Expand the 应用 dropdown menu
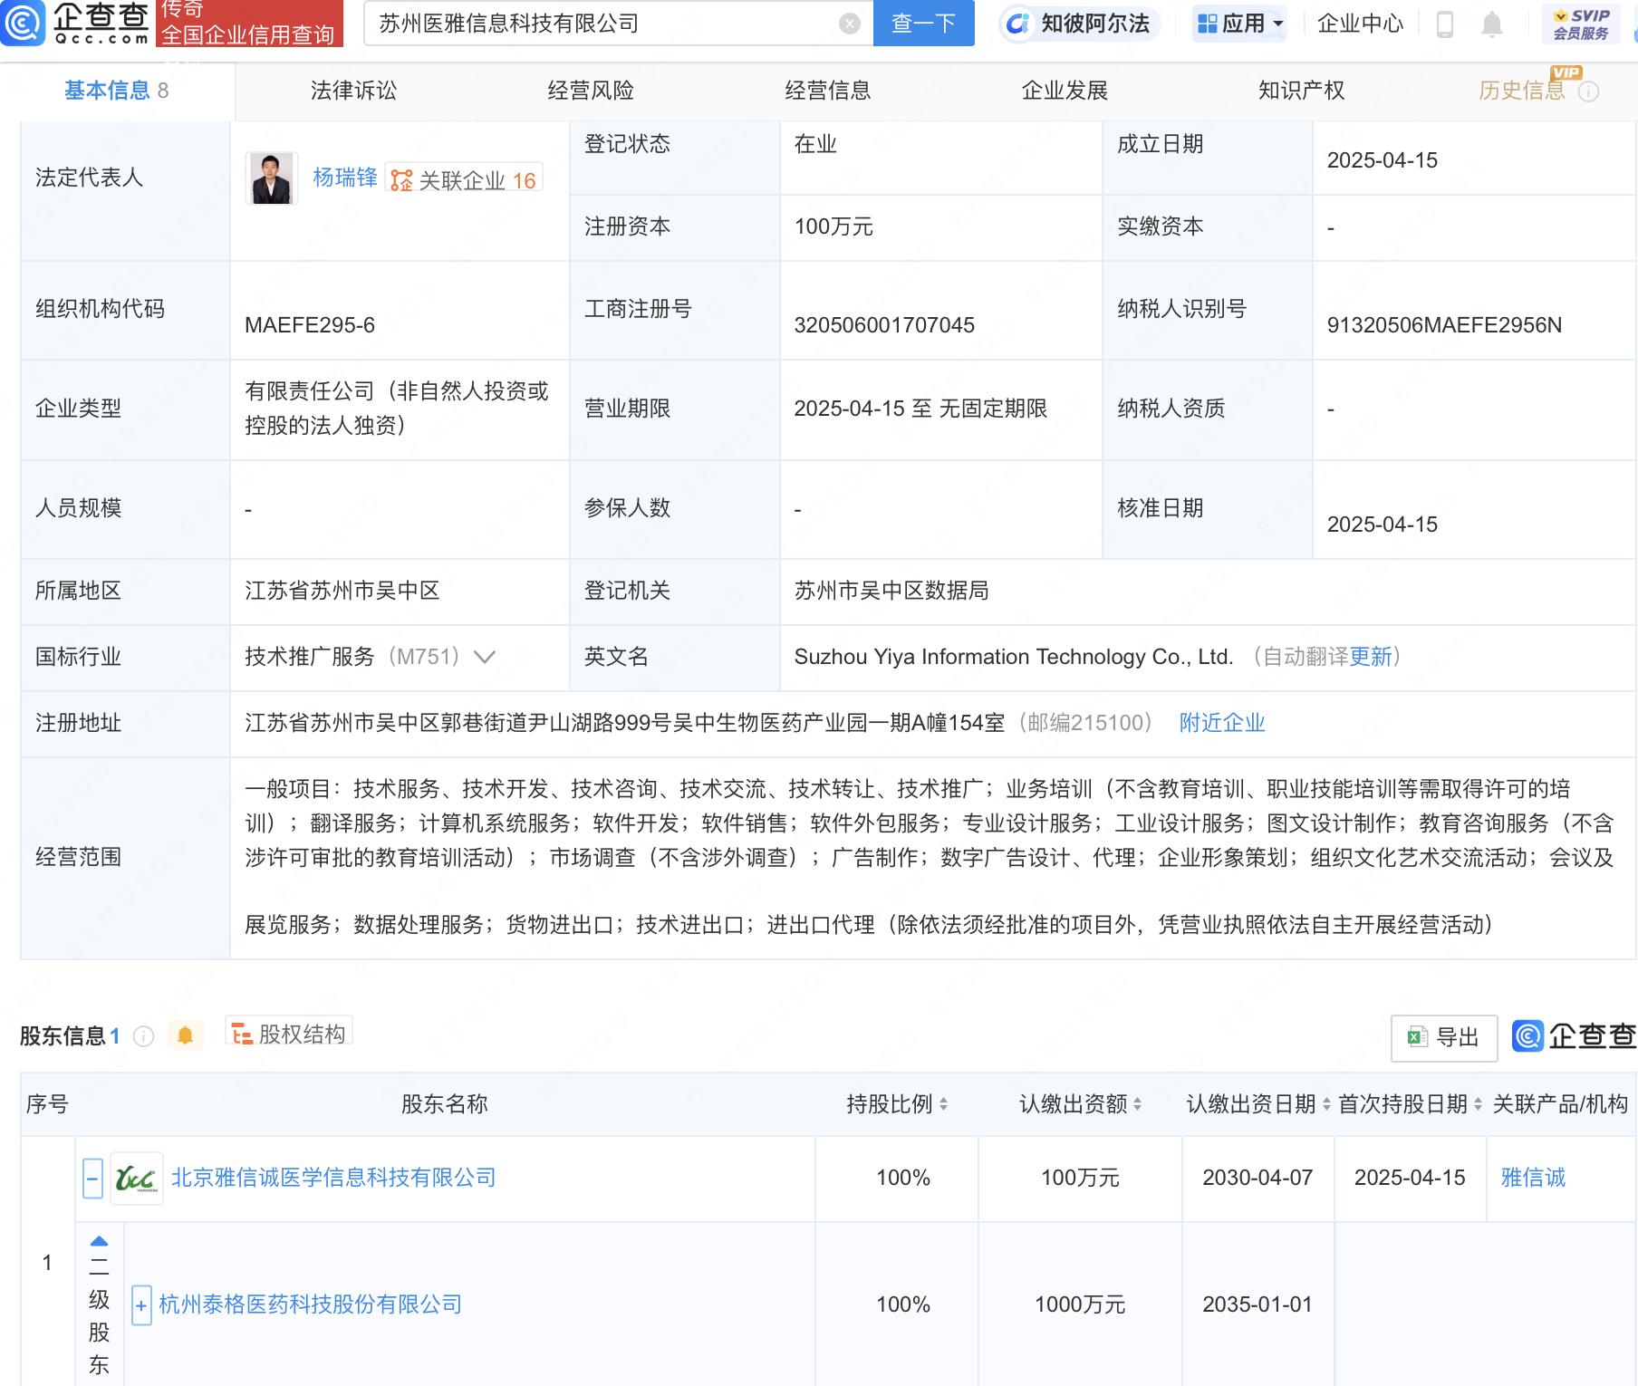Screen dimensions: 1638x1386 [1240, 24]
